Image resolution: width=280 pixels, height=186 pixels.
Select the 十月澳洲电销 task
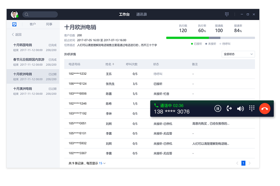click(x=33, y=91)
